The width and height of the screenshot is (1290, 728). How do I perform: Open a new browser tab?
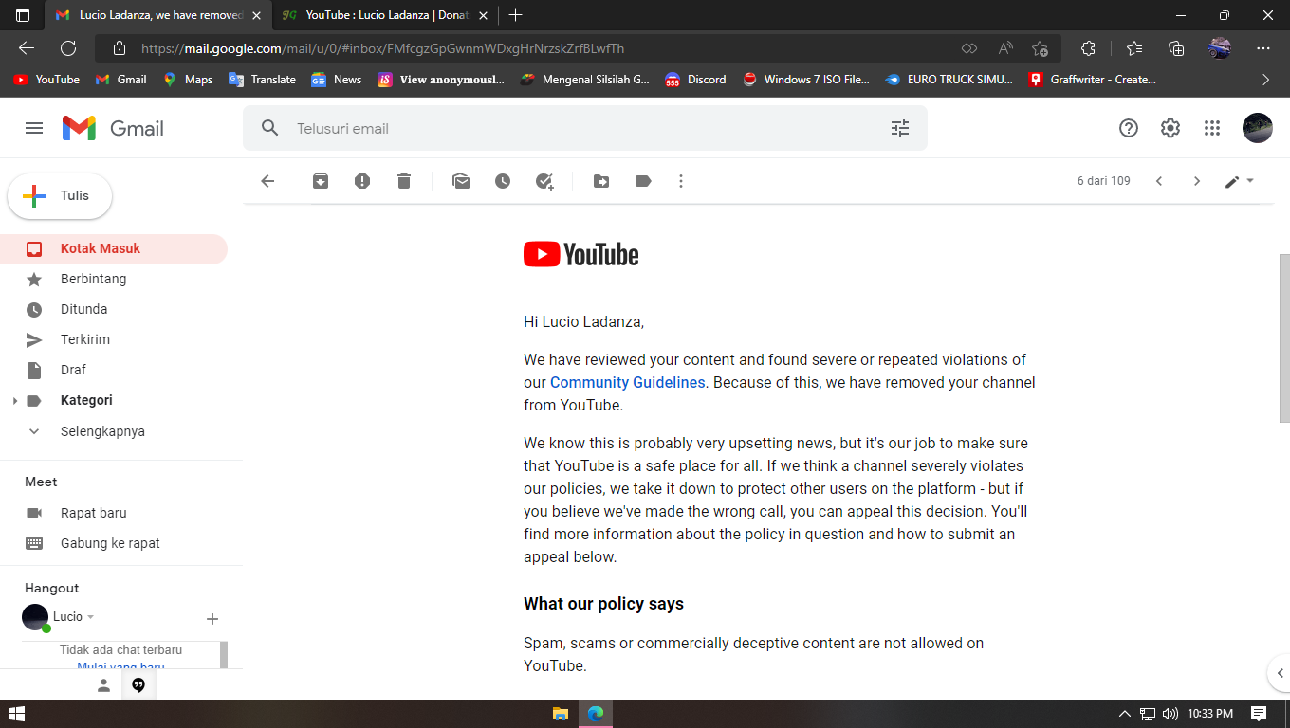(x=516, y=15)
